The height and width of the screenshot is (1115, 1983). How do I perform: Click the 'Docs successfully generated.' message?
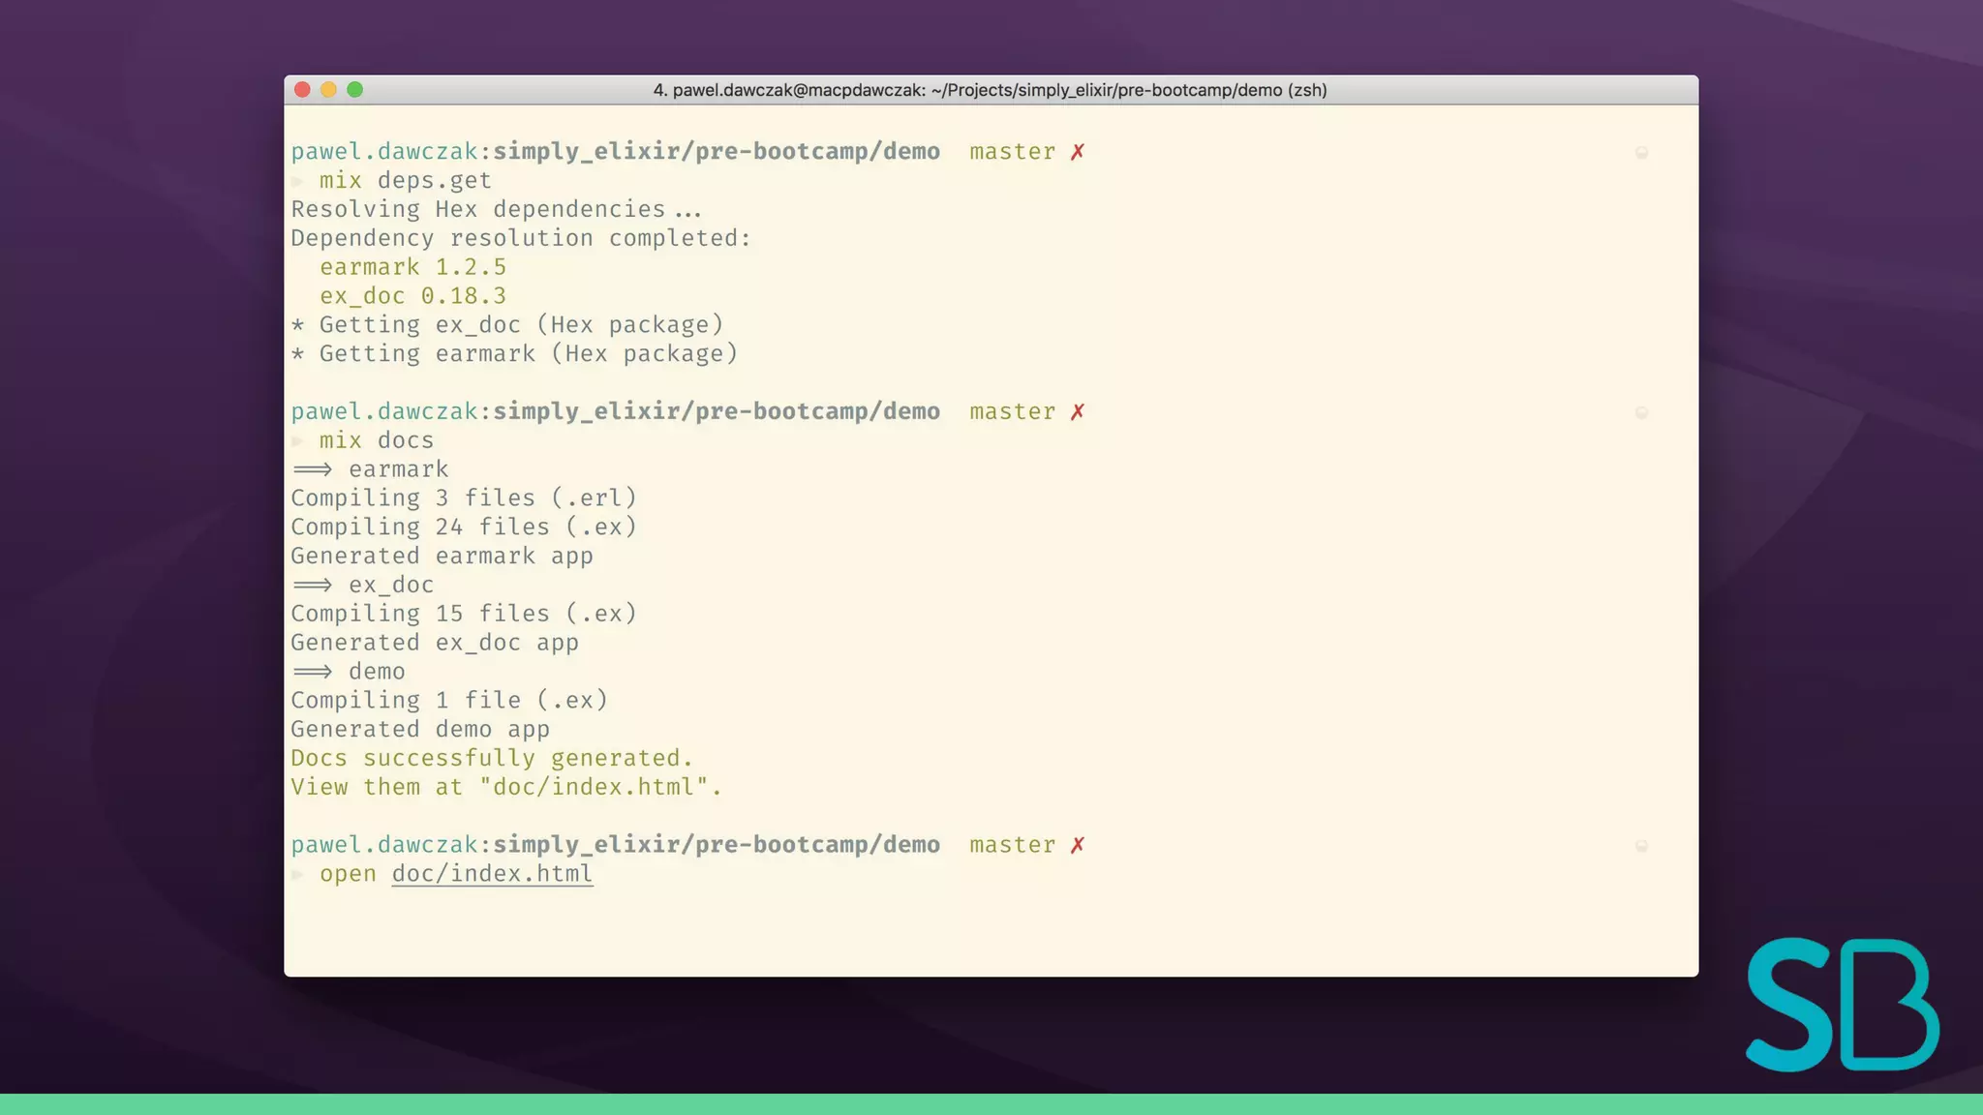coord(492,759)
